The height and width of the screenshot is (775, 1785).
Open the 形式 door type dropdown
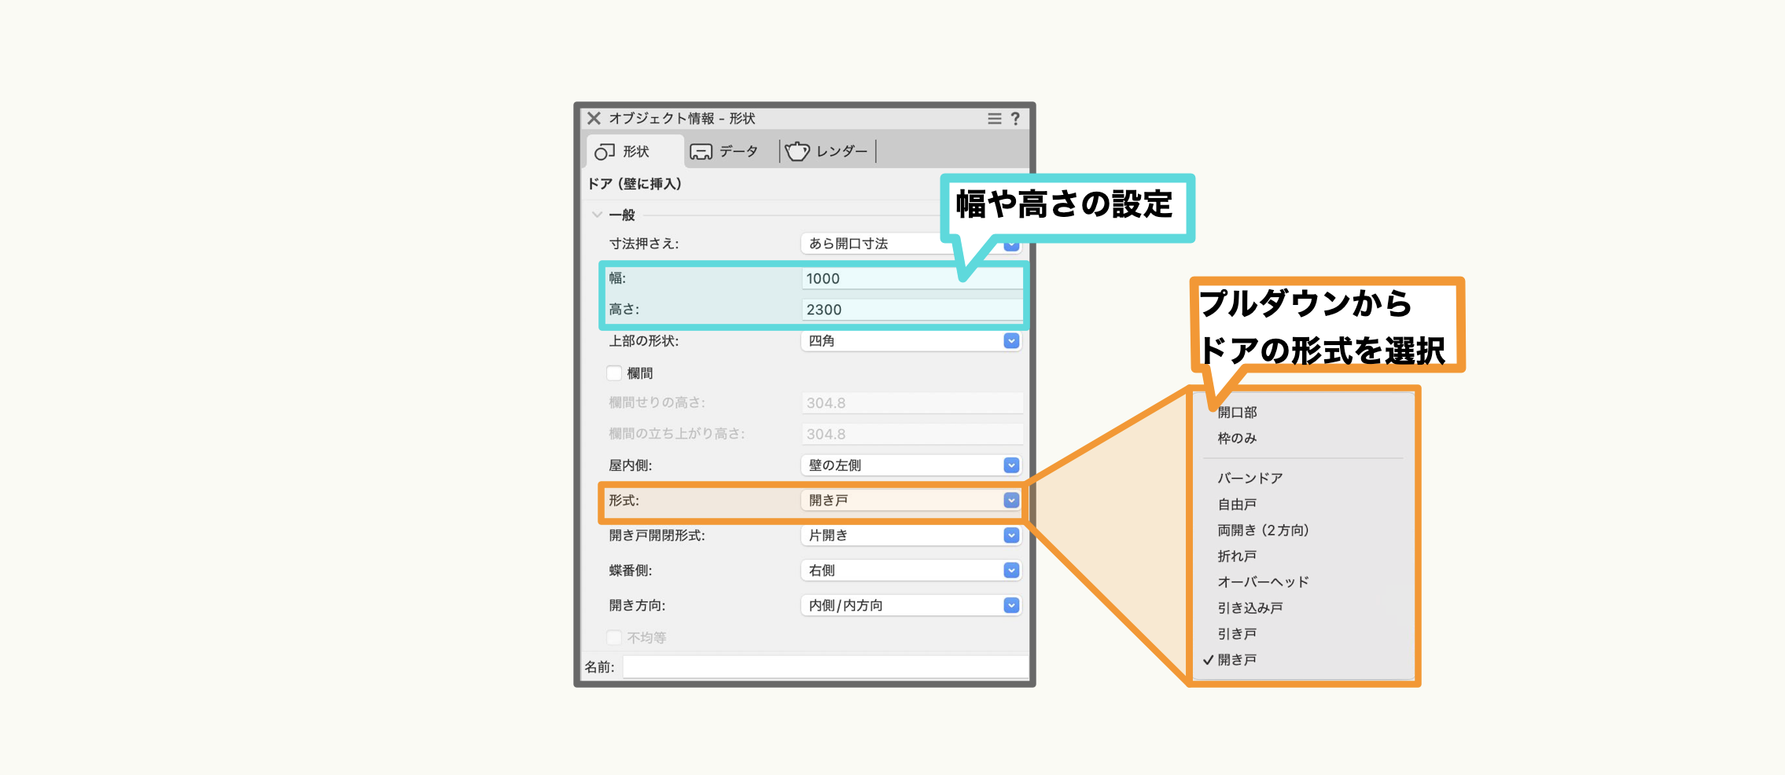click(911, 501)
